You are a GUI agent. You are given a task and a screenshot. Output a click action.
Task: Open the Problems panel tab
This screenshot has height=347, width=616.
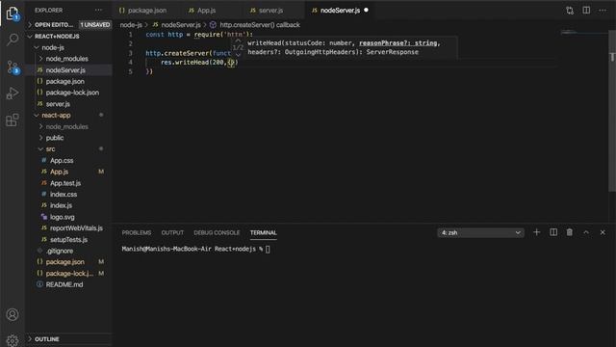(137, 233)
